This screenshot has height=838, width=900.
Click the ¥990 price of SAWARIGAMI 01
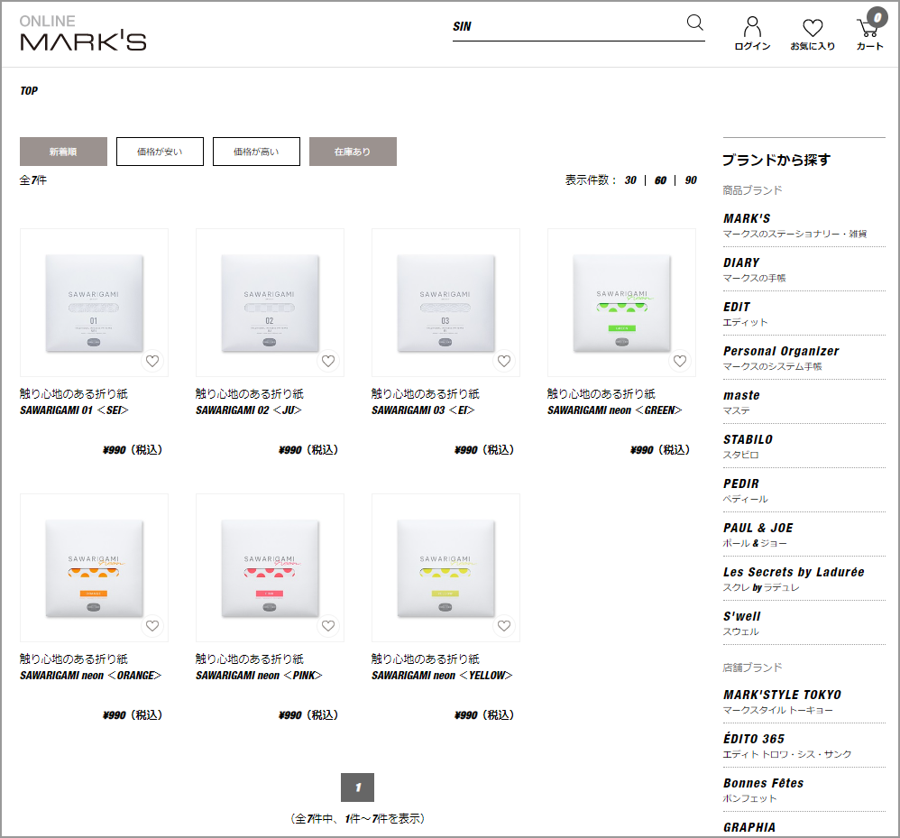[x=133, y=450]
